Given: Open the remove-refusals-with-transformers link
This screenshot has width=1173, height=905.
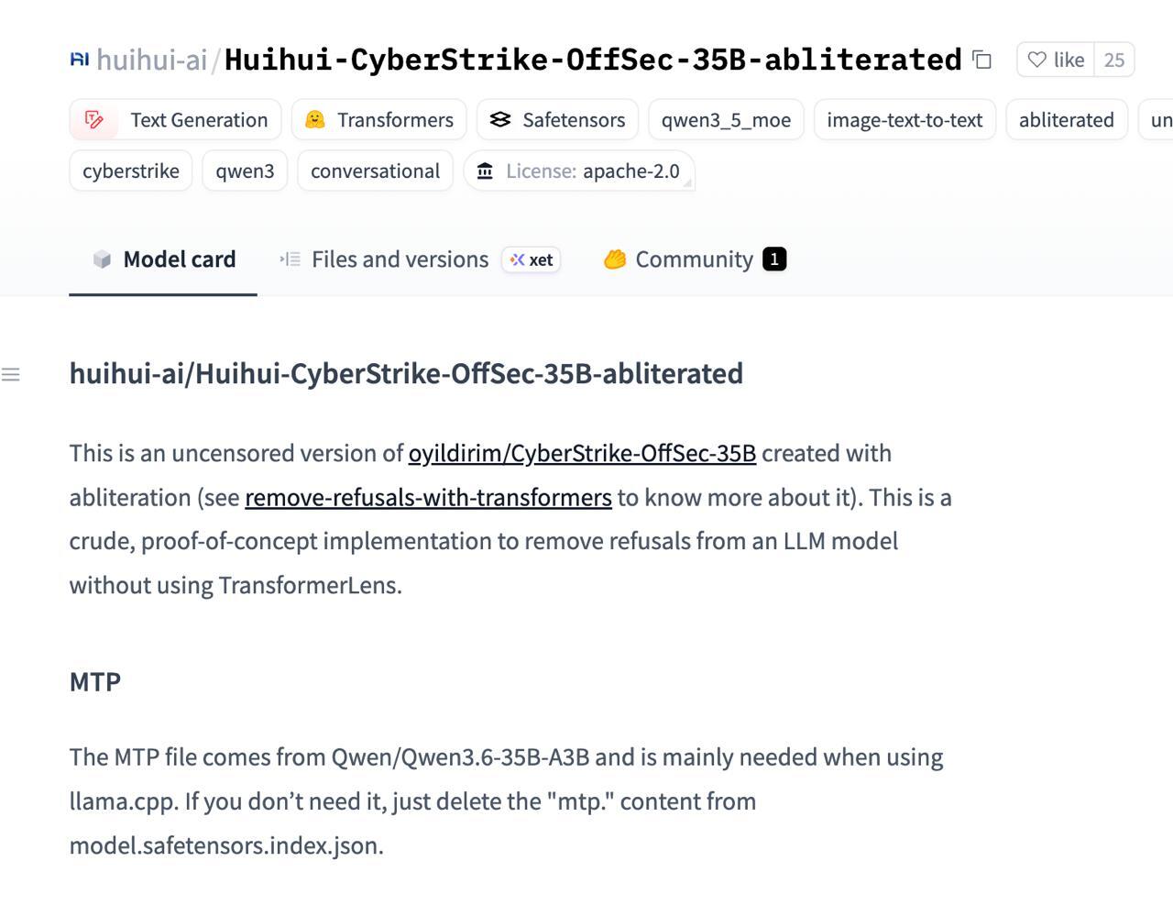Looking at the screenshot, I should [428, 497].
